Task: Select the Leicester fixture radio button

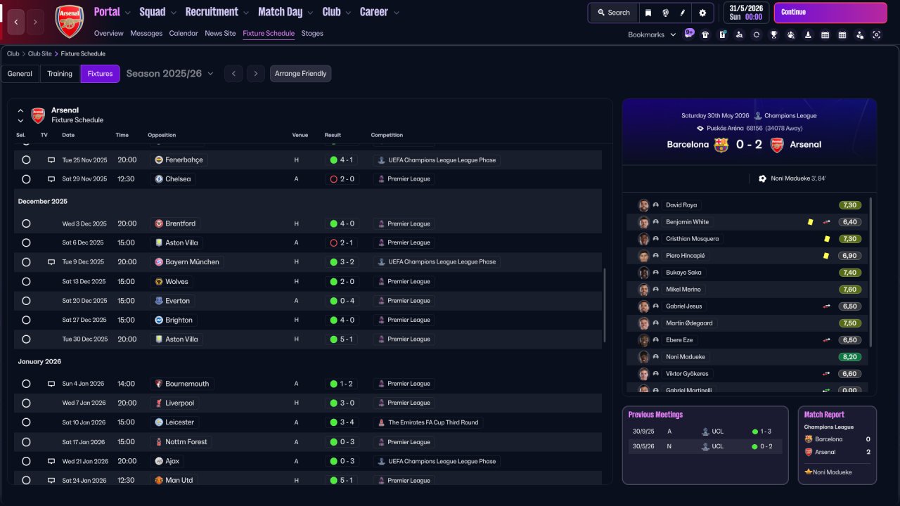Action: point(26,422)
